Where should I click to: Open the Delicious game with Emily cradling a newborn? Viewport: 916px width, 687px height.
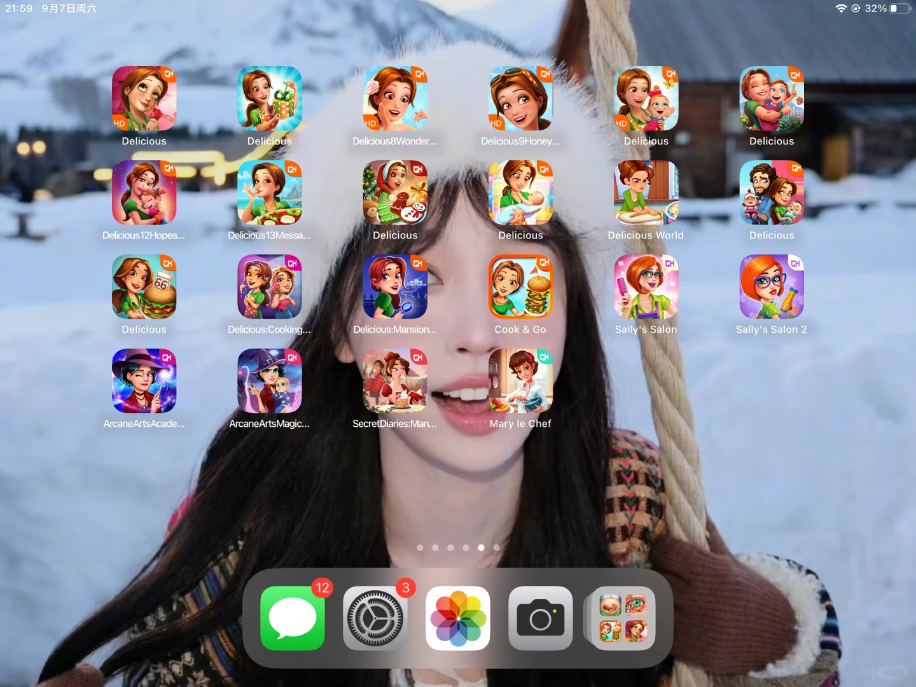pyautogui.click(x=520, y=193)
